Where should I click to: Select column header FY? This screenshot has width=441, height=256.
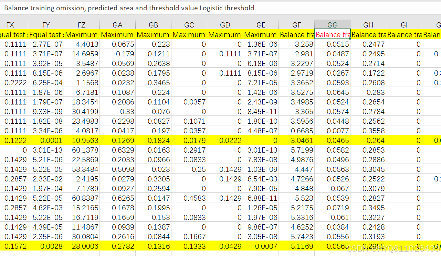coord(46,25)
